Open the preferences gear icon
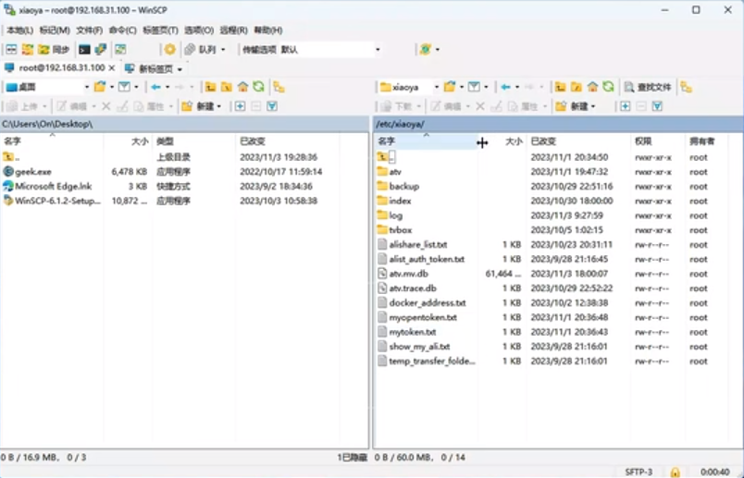 point(170,49)
